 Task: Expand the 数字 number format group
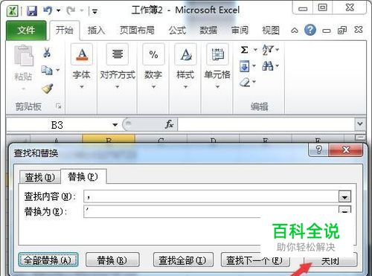point(153,66)
